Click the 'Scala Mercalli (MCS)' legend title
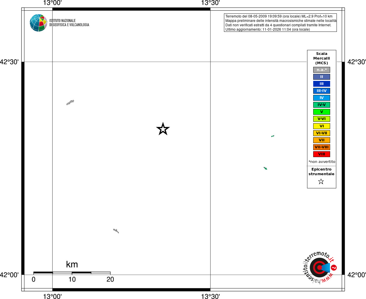Screen dimensions: 366x299 tap(322, 58)
